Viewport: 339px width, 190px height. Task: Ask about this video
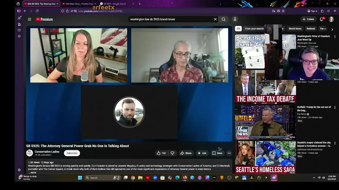tap(202, 153)
